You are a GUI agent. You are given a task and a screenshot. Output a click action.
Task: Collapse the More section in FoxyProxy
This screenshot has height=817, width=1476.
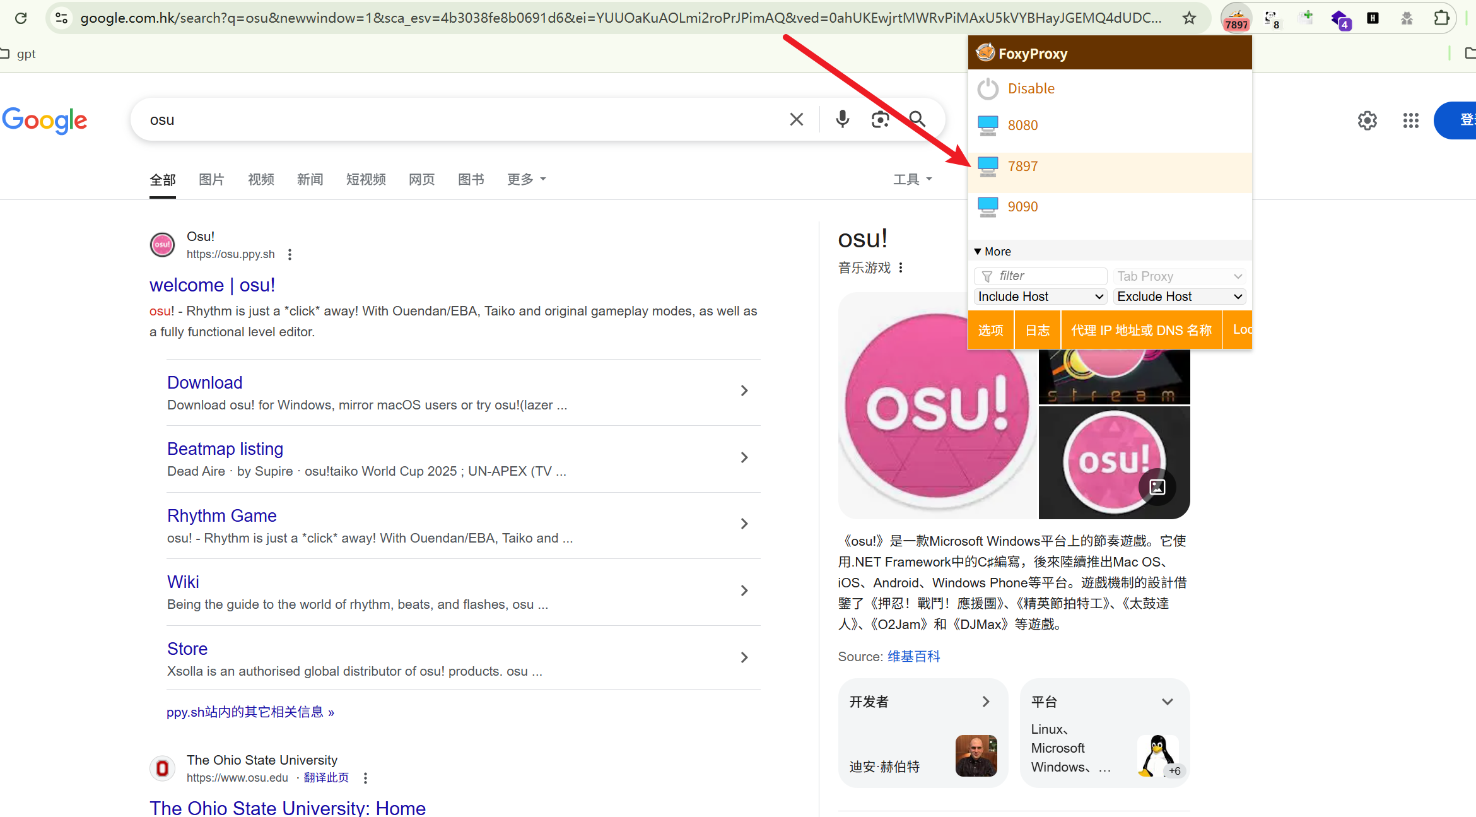[x=993, y=251]
